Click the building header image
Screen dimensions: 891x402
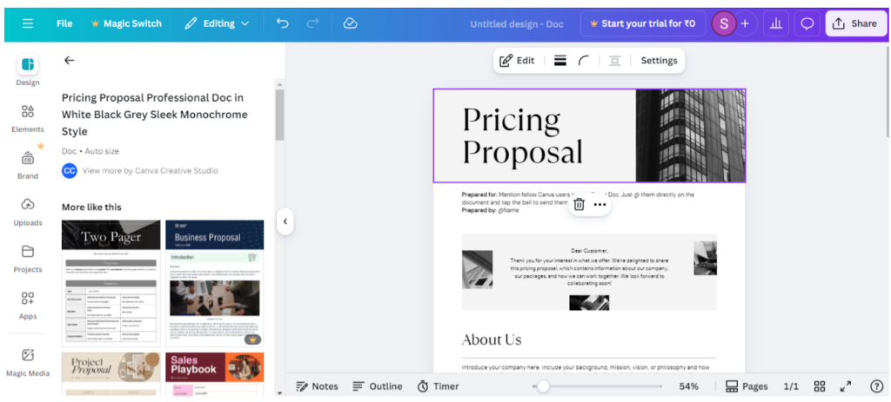[x=690, y=135]
